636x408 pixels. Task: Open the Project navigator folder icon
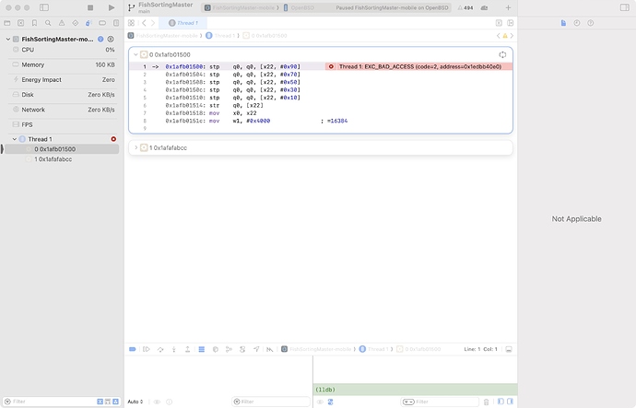point(7,23)
